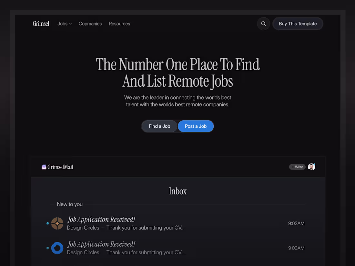Click unread dot beside first email

click(47, 223)
